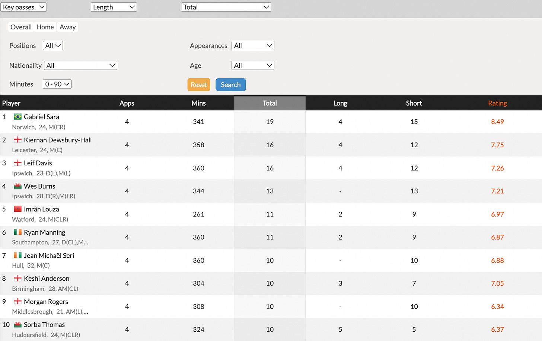The image size is (542, 341).
Task: Open the Nationality filter dropdown
Action: pyautogui.click(x=80, y=65)
